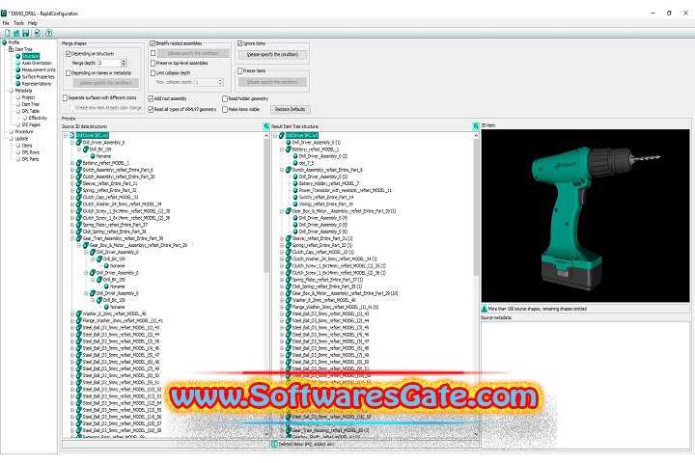Click the Save floppy-disk toolbar icon
The height and width of the screenshot is (463, 695).
tap(26, 33)
